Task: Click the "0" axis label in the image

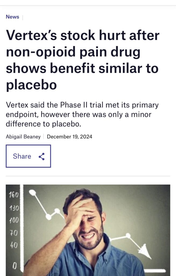Action: (x=14, y=266)
